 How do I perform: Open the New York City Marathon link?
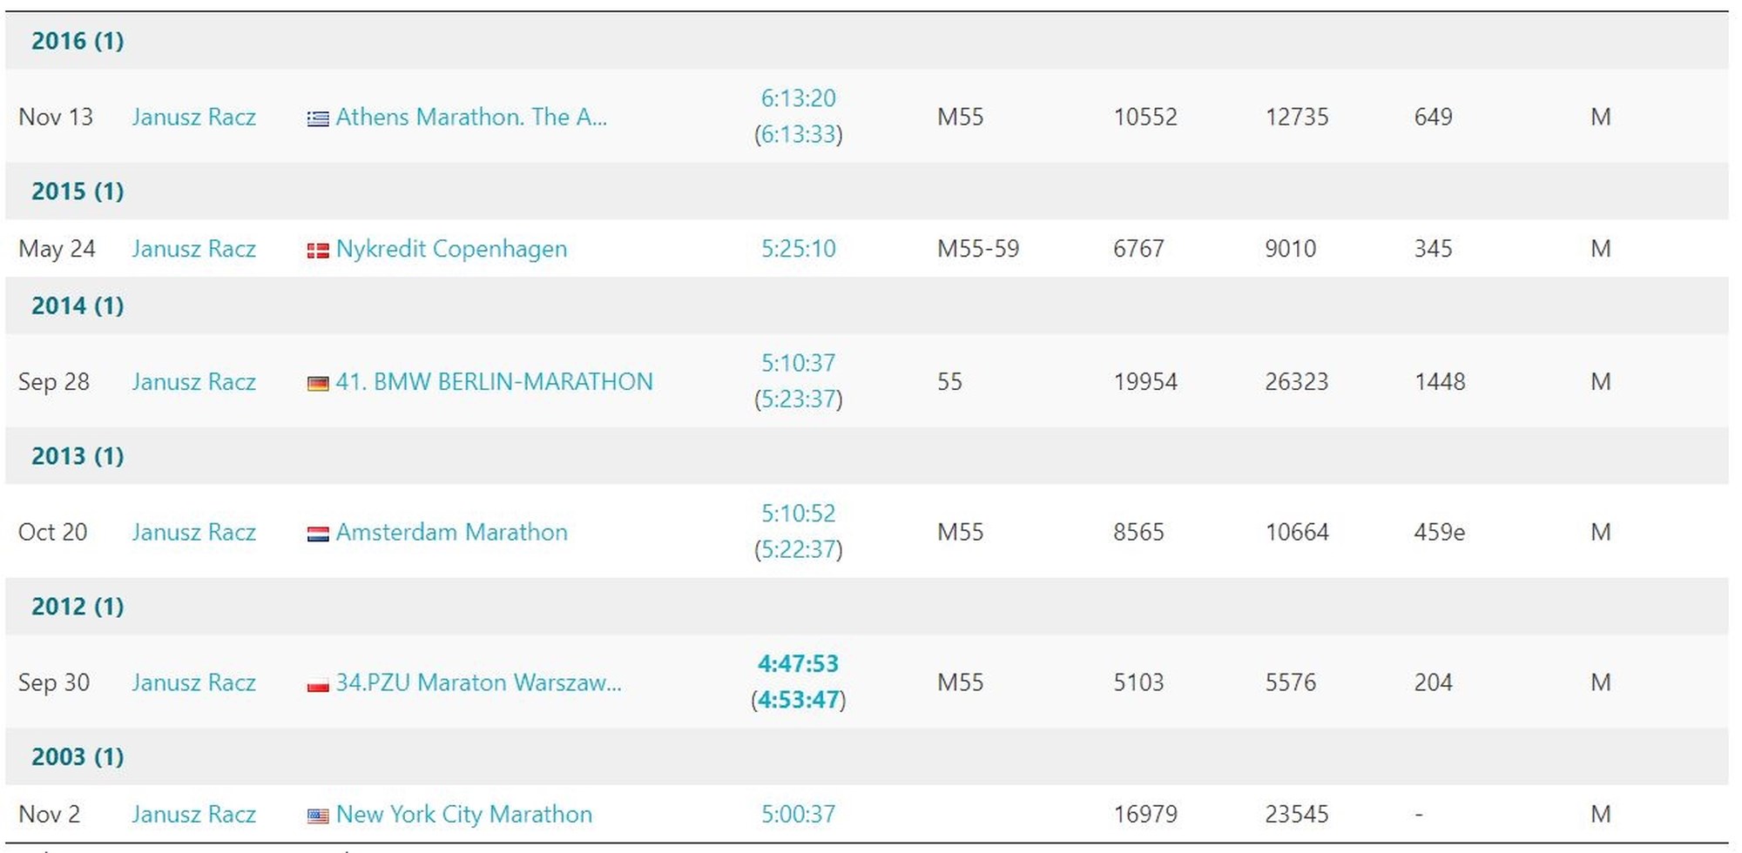(463, 814)
